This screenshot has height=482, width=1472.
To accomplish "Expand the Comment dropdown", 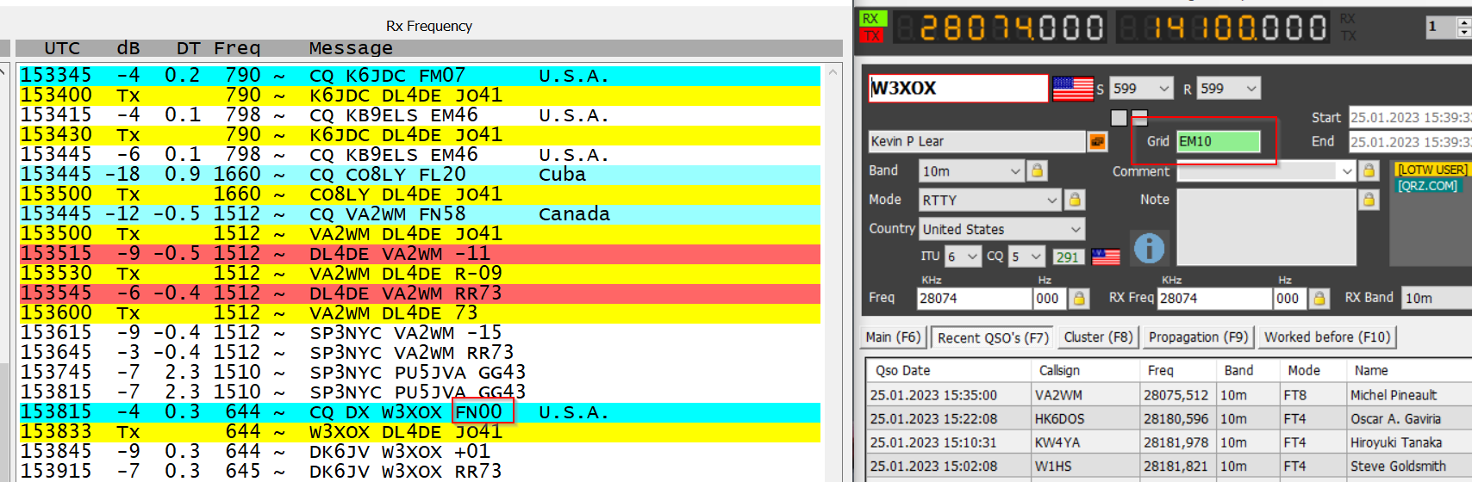I will click(1347, 171).
